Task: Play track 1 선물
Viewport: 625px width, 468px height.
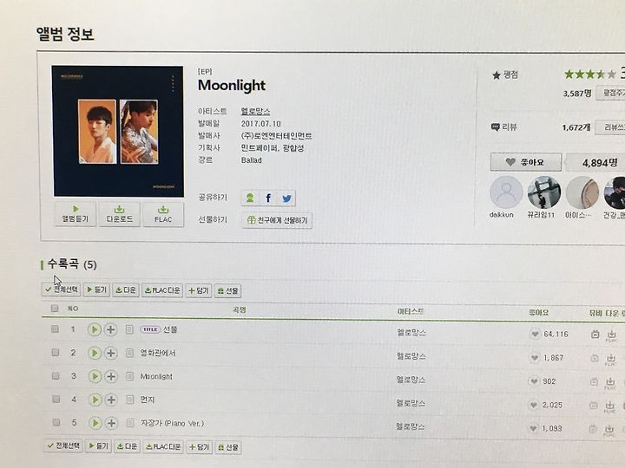Action: [x=95, y=329]
